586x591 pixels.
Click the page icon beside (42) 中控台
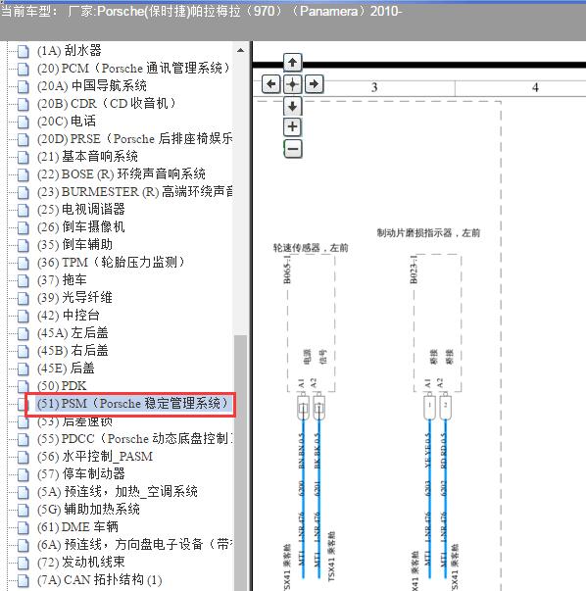[23, 316]
